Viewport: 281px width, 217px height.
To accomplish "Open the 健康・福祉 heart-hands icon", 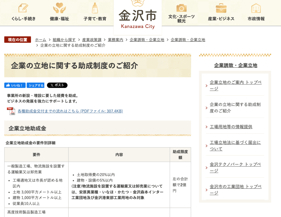I will pyautogui.click(x=59, y=8).
